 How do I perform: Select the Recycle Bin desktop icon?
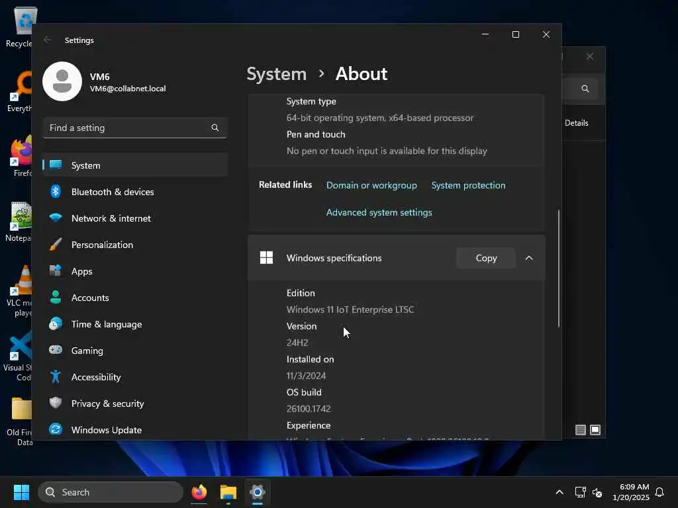pyautogui.click(x=19, y=27)
